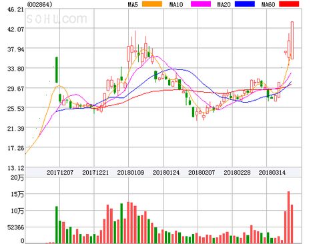Select the 20180124 date marker
The image size is (333, 244).
tap(166, 173)
